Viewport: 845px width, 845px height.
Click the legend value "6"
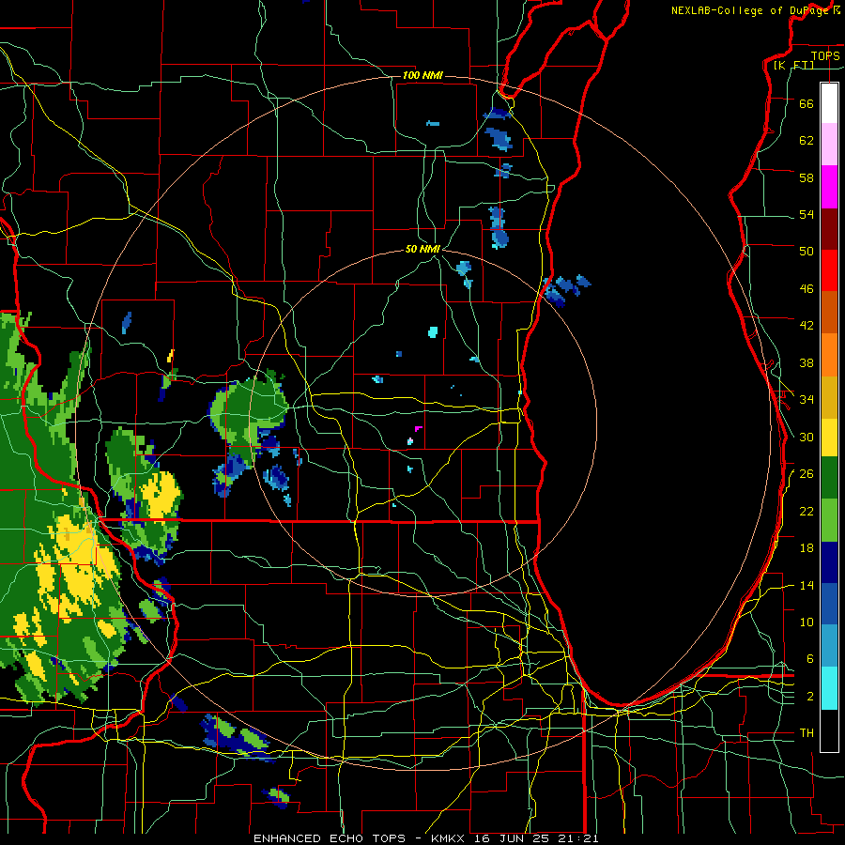pos(809,659)
